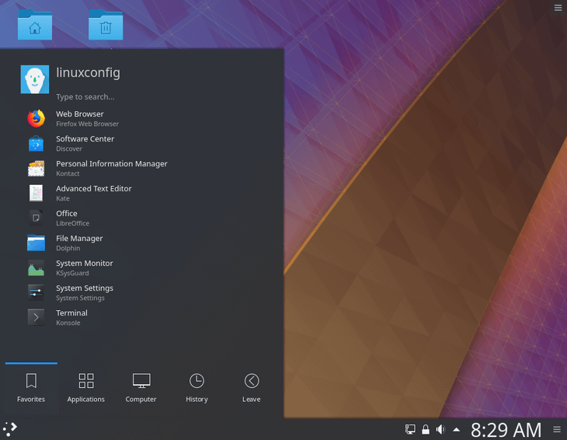Switch to Favorites tab
The width and height of the screenshot is (567, 440).
(x=31, y=388)
